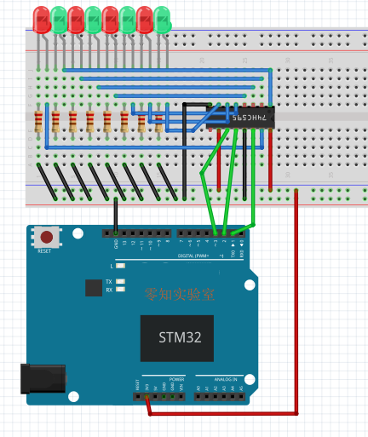Select the green wire connected to pin 2

pos(230,181)
